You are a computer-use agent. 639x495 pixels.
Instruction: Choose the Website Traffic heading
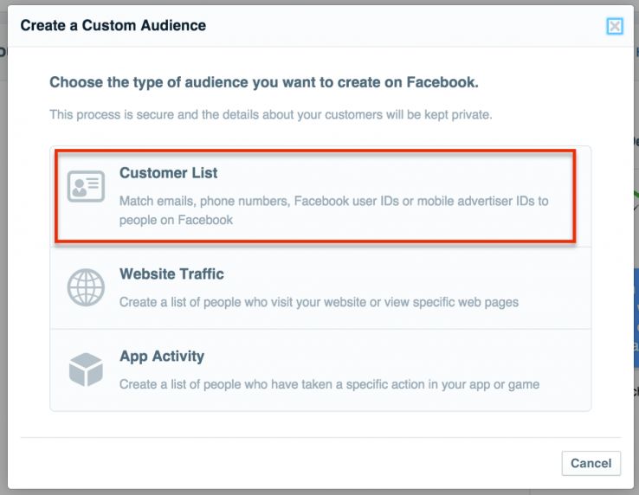(x=171, y=274)
